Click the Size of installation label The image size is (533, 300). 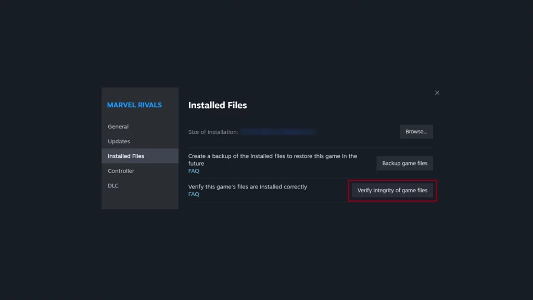(213, 132)
